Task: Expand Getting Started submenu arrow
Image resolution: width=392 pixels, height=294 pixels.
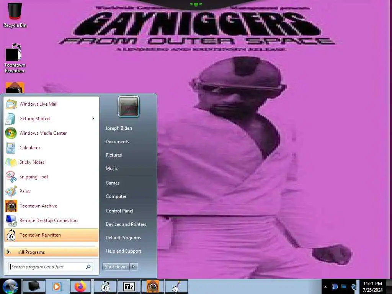Action: pos(93,119)
